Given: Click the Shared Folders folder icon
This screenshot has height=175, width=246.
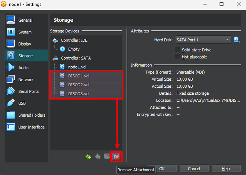Looking at the screenshot, I should click(11, 115).
